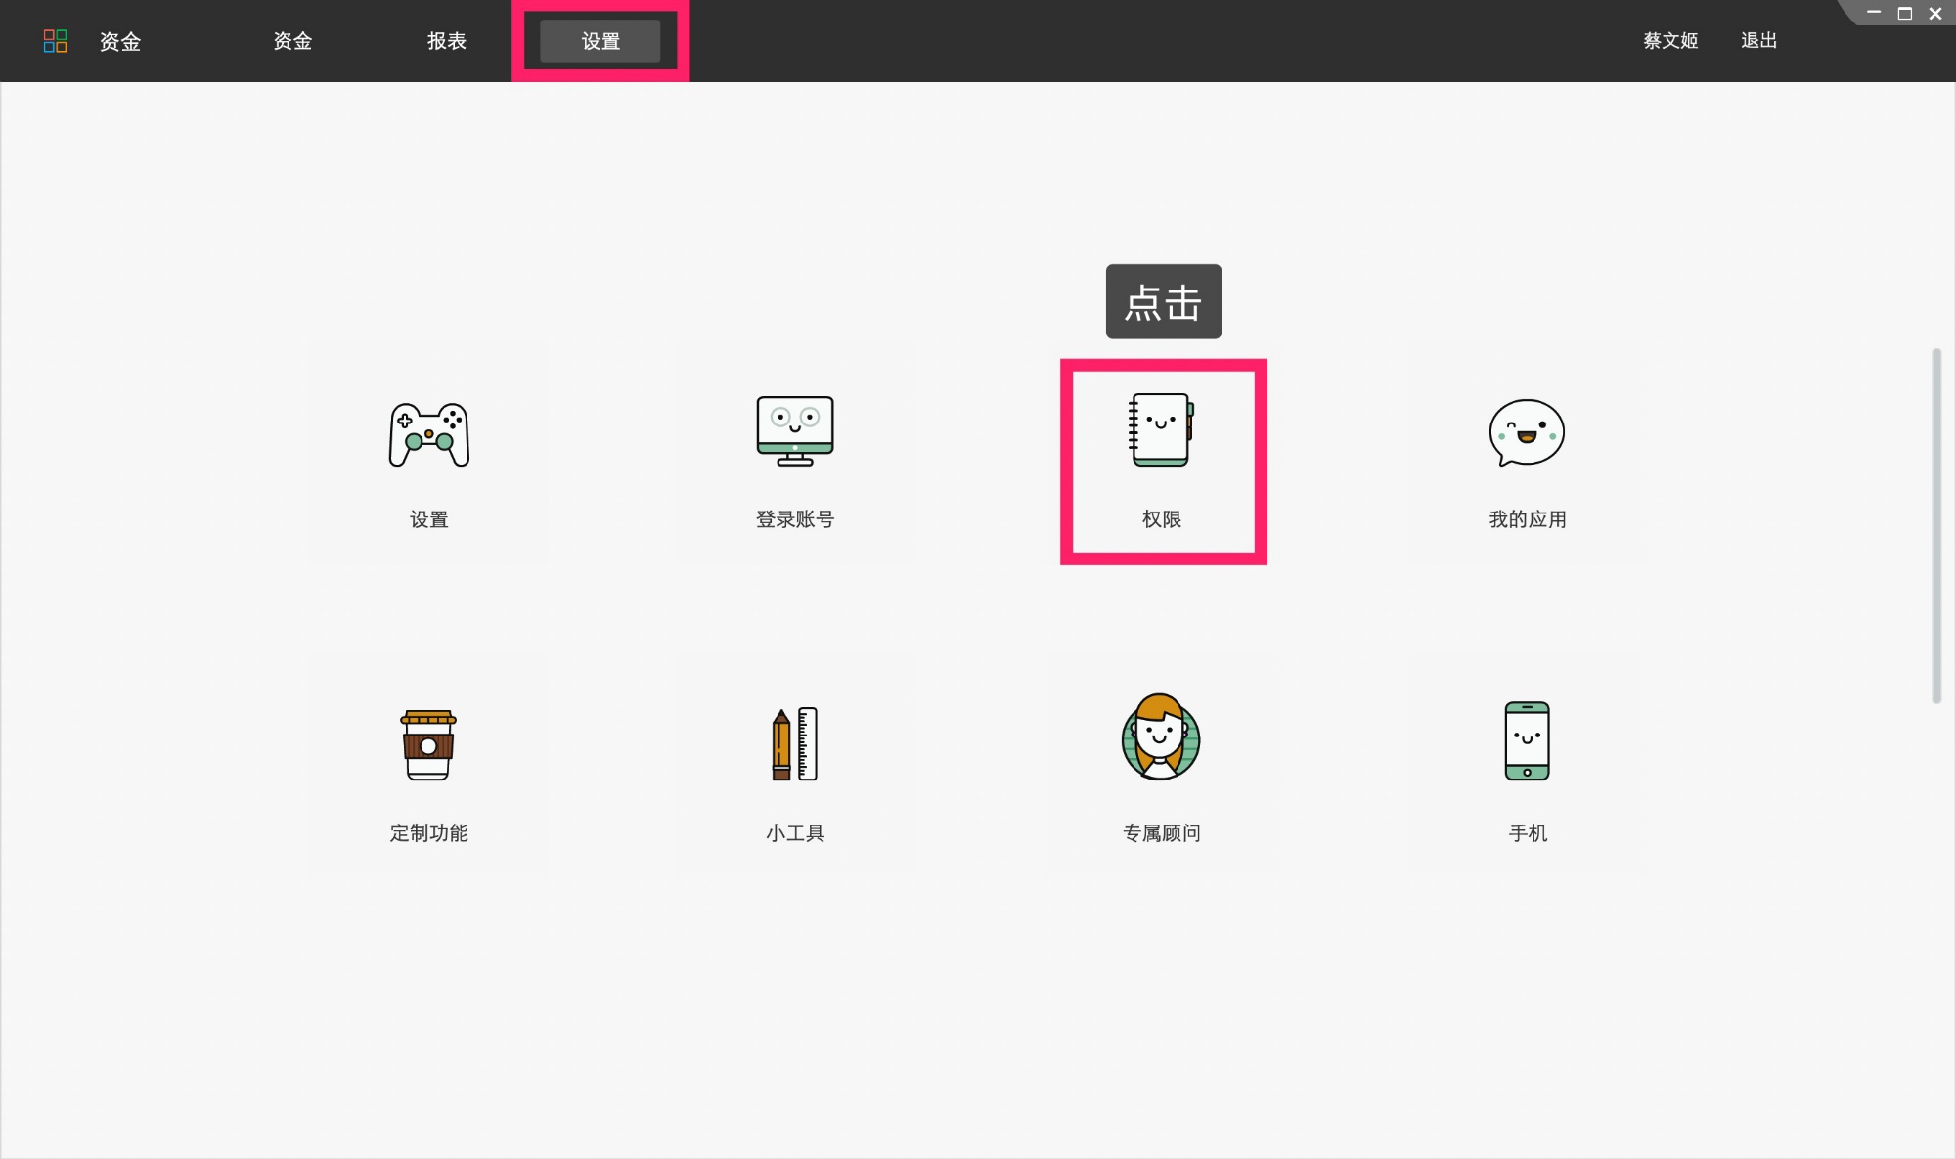Screen dimensions: 1956x1159
Task: Click the 权限 label under notebook icon
Action: pos(1163,519)
